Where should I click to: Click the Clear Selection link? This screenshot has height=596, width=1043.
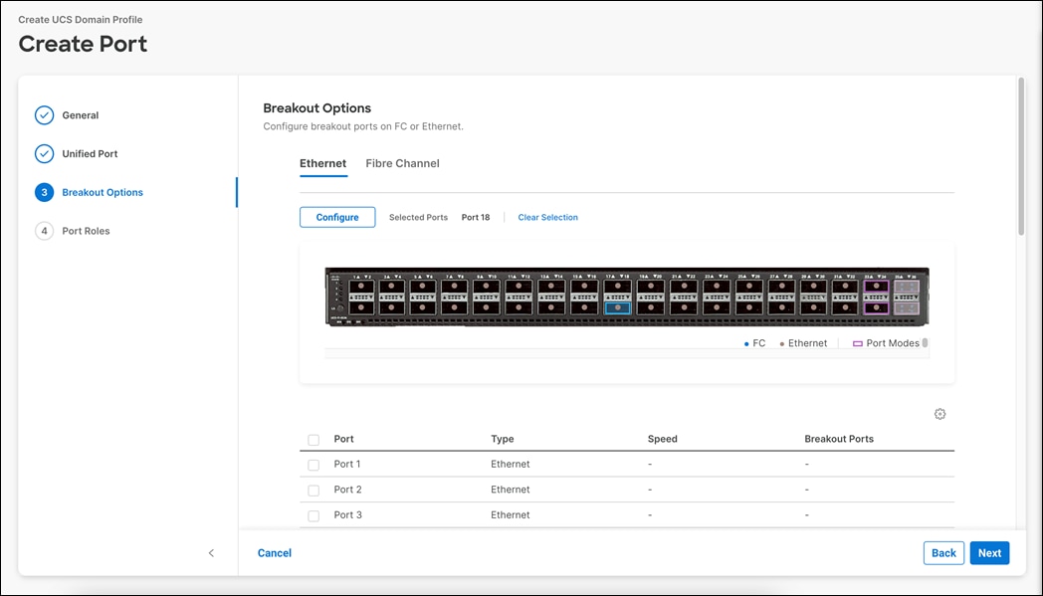547,217
